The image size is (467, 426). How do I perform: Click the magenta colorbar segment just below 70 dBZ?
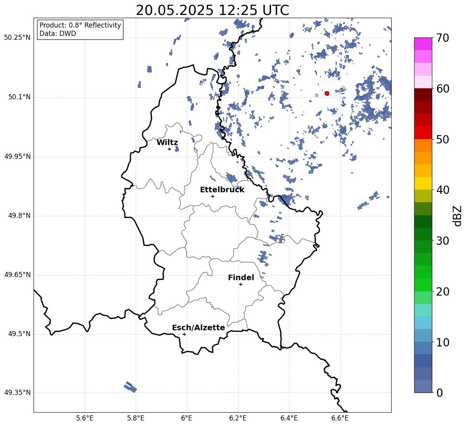(423, 44)
